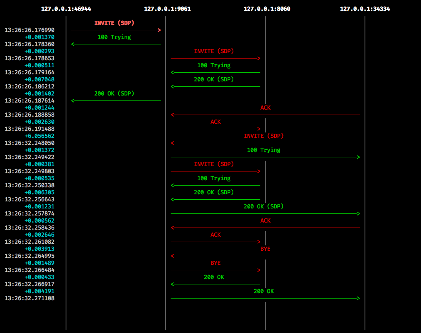Click the +0.007048 time delta
The image size is (421, 333).
coord(39,80)
